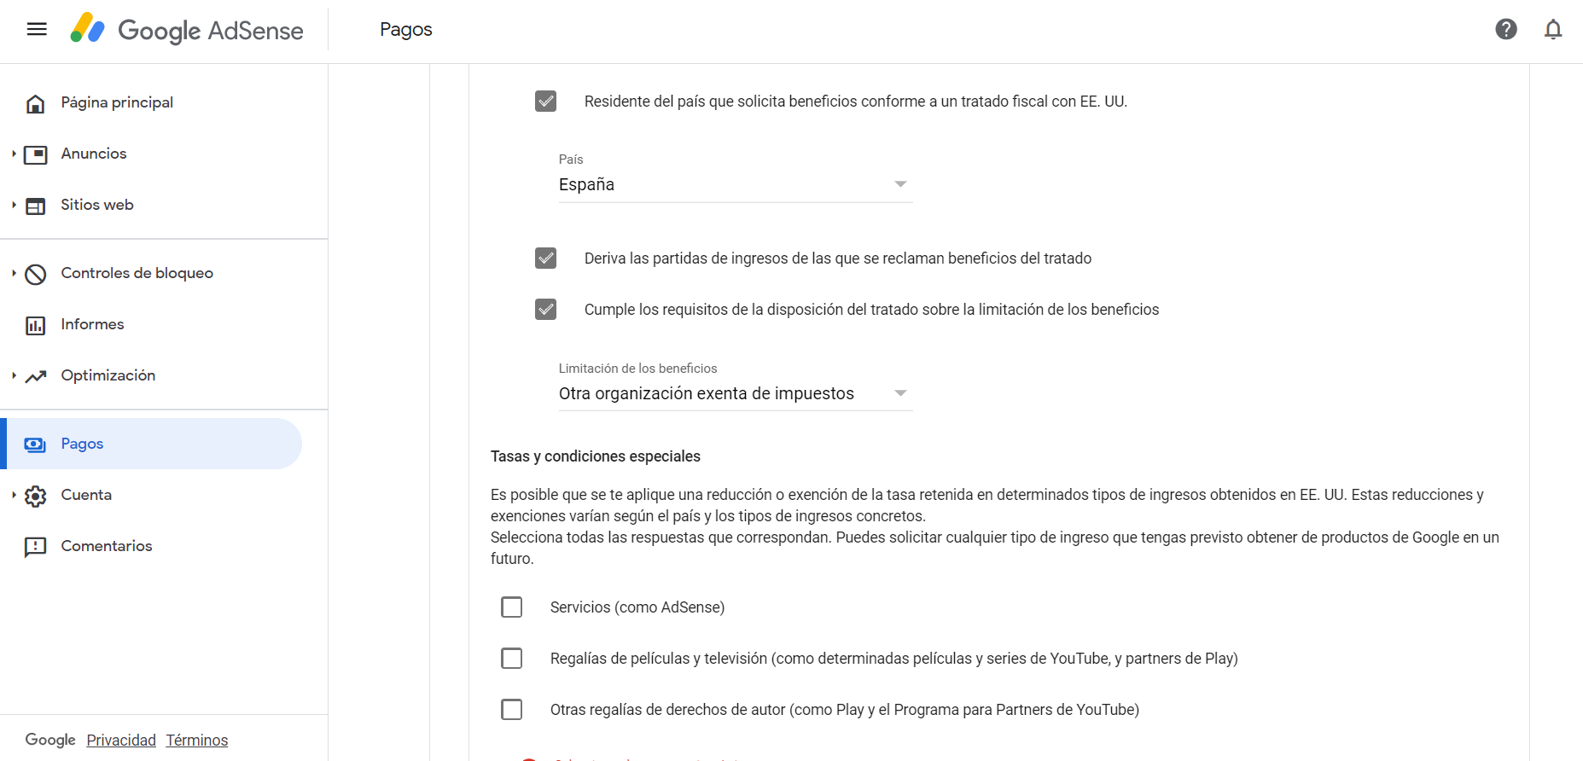1583x761 pixels.
Task: Click the Google AdSense logo
Action: tap(187, 30)
